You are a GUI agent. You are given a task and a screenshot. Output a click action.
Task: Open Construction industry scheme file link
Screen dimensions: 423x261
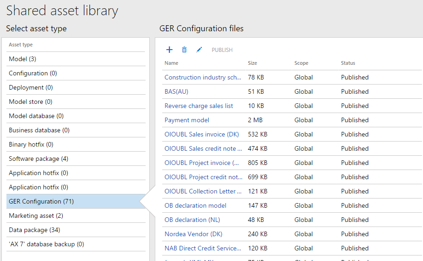(x=203, y=77)
